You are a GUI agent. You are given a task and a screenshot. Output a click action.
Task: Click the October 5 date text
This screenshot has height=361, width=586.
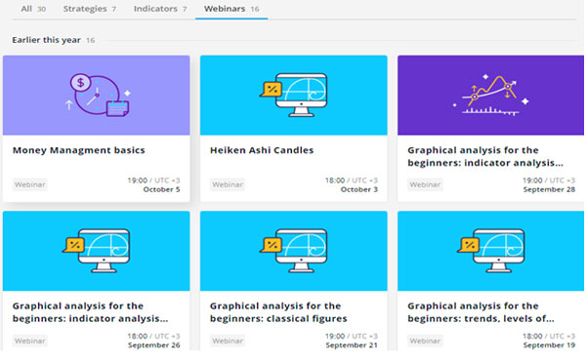click(161, 189)
